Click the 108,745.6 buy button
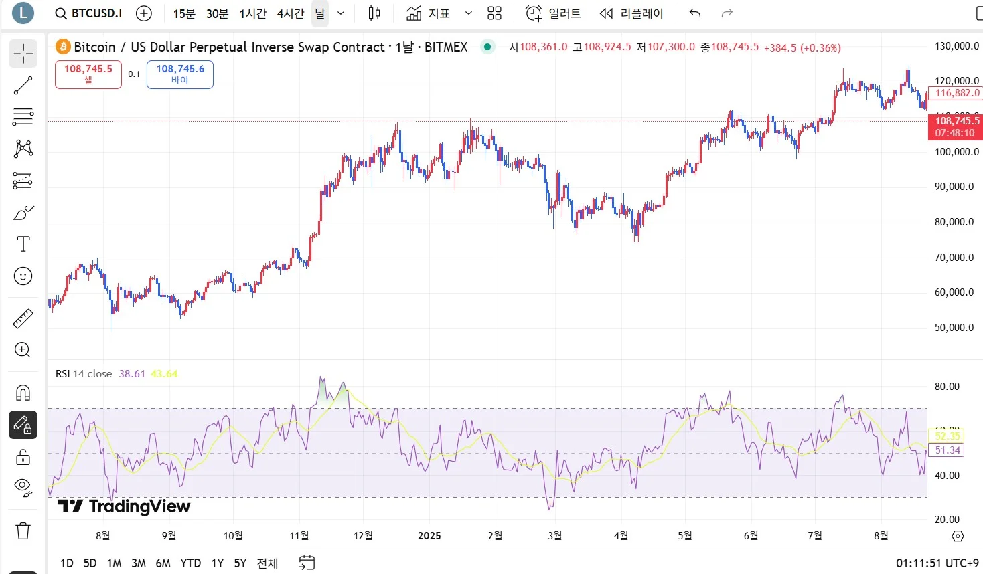The image size is (983, 574). click(180, 74)
